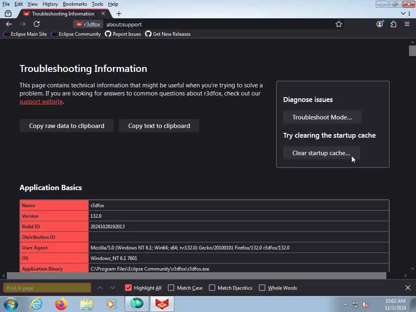416x312 pixels.
Task: Click the Find in page field
Action: coord(47,288)
